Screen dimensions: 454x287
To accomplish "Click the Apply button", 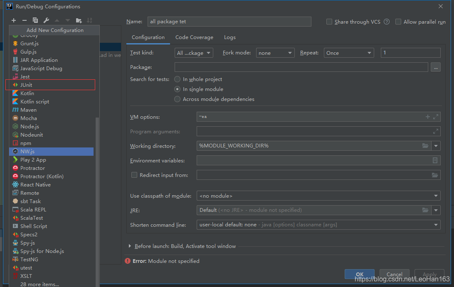I will coord(429,274).
